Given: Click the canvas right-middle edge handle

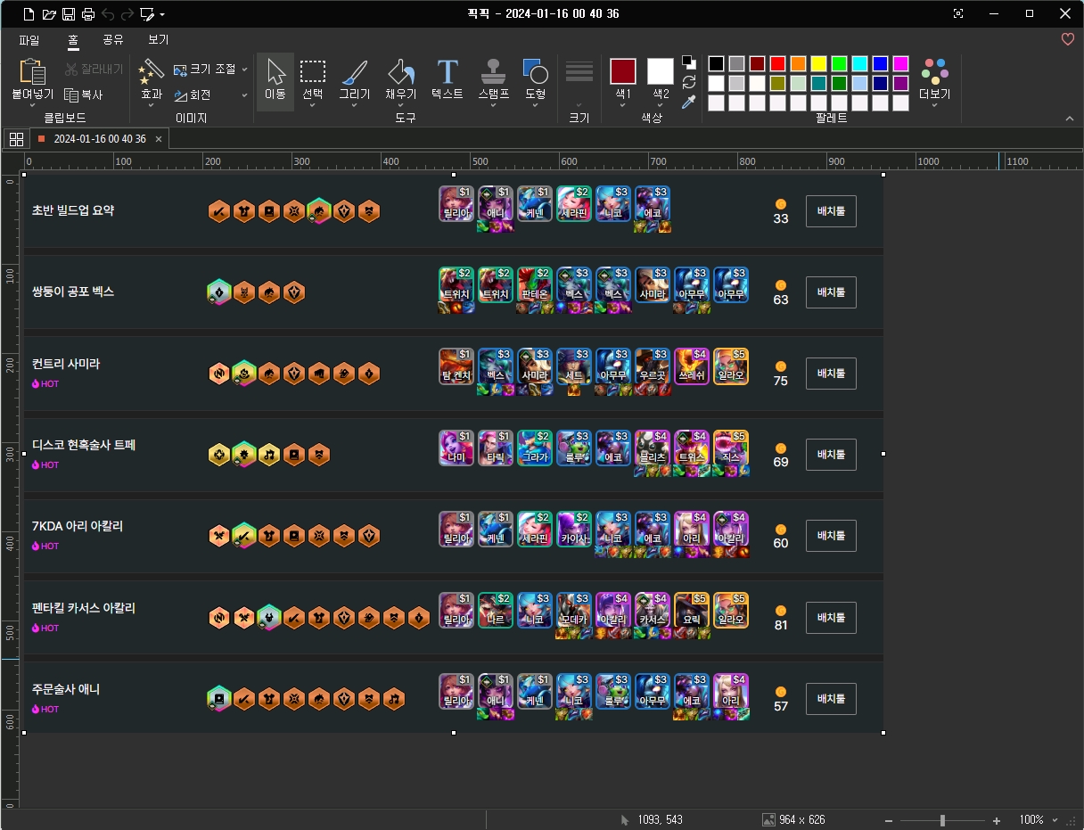Looking at the screenshot, I should pyautogui.click(x=883, y=454).
